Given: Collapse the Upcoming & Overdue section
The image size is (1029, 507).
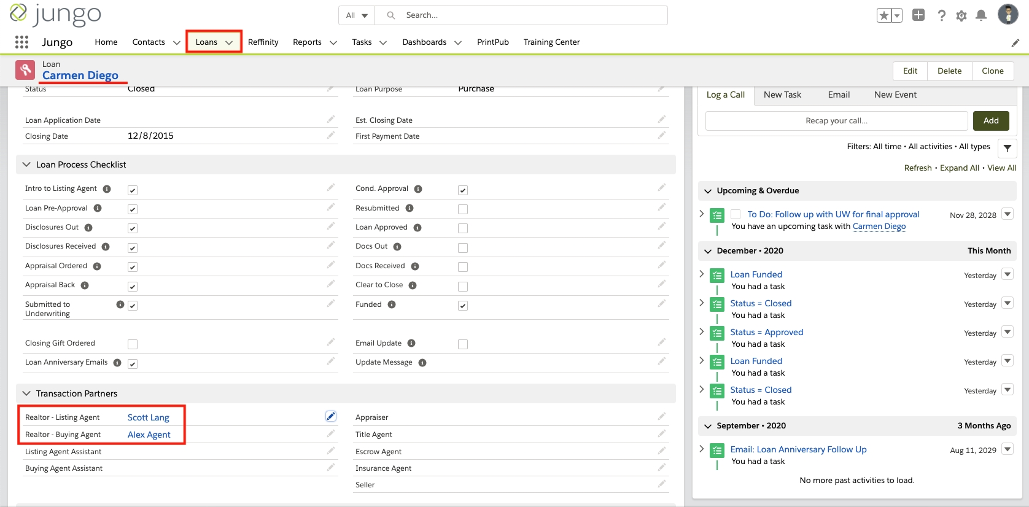Looking at the screenshot, I should pyautogui.click(x=708, y=191).
